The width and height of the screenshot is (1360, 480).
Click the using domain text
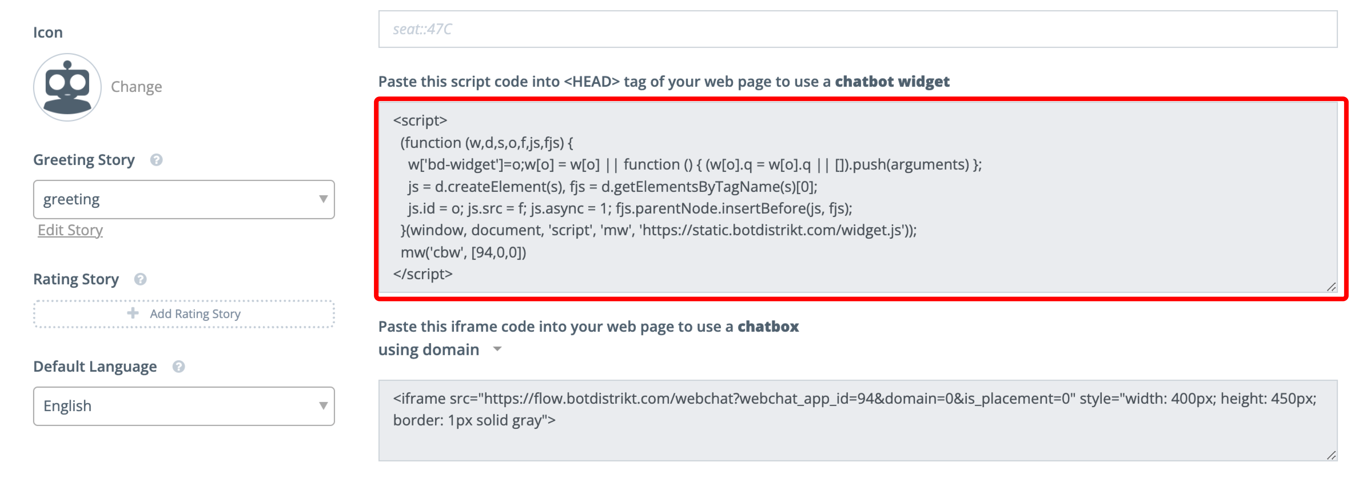coord(429,350)
